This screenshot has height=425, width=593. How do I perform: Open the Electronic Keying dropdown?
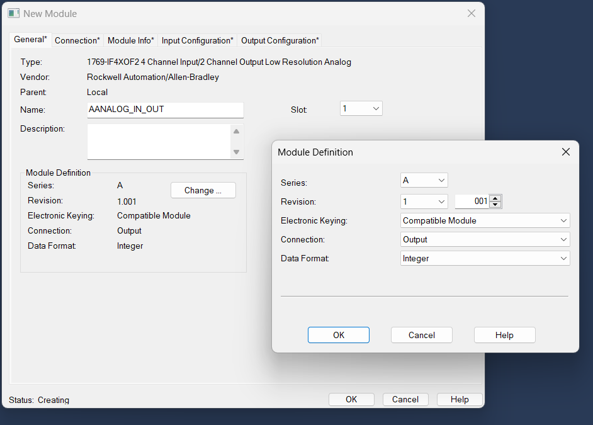pyautogui.click(x=485, y=220)
